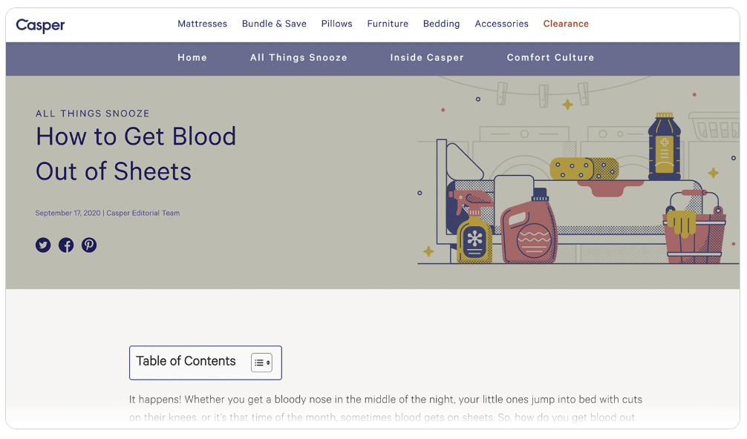Open the Inside Casper tab
747x439 pixels.
pos(427,58)
